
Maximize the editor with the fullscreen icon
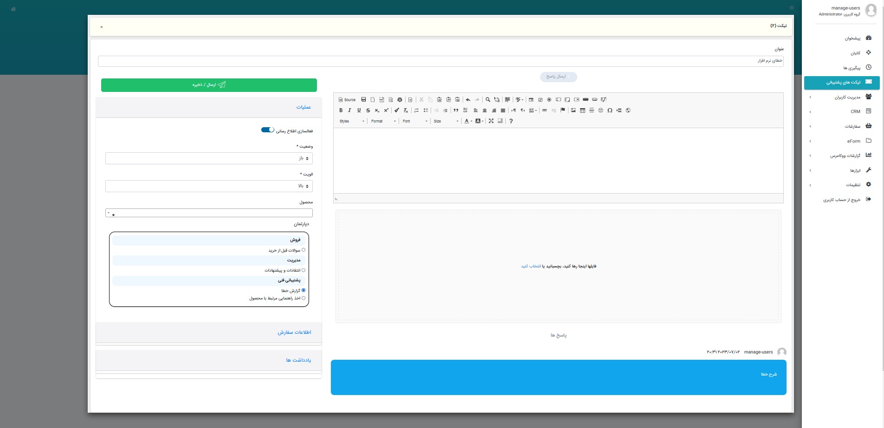point(491,121)
